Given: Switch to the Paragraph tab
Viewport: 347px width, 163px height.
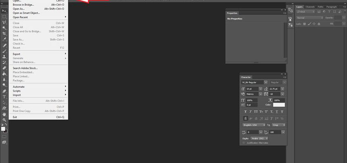Looking at the screenshot, I should pyautogui.click(x=331, y=7).
